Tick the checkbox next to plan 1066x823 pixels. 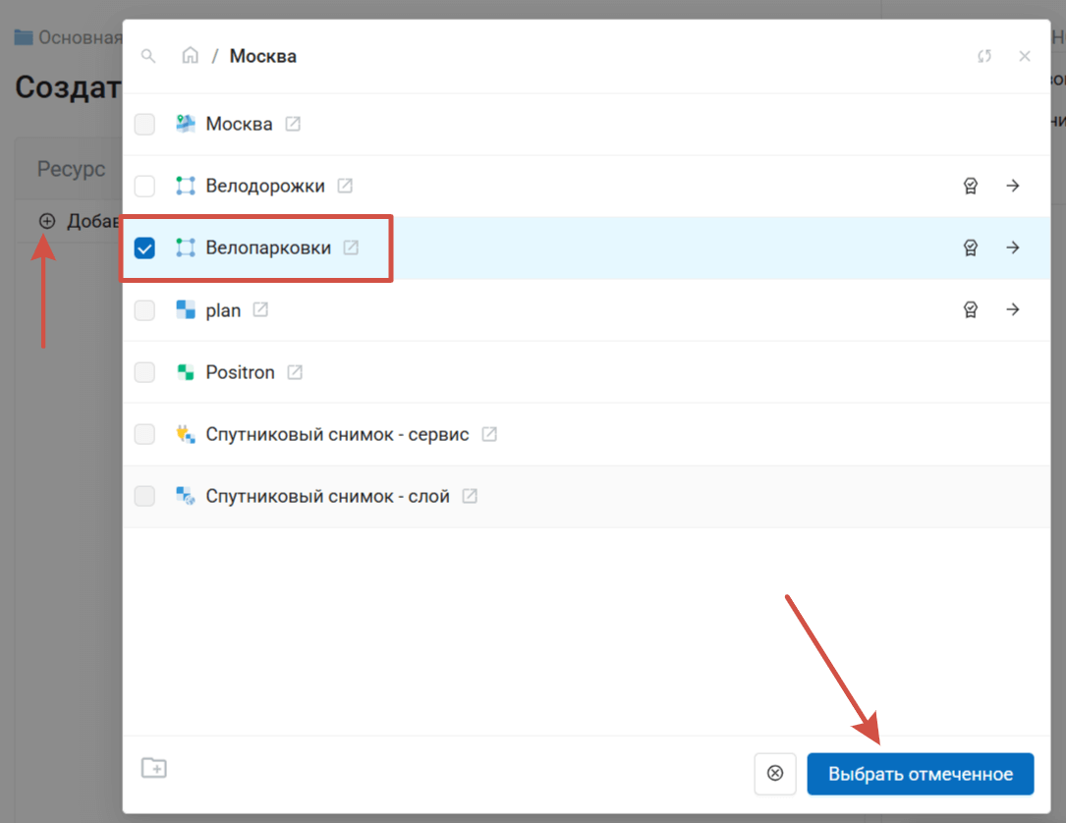(144, 310)
